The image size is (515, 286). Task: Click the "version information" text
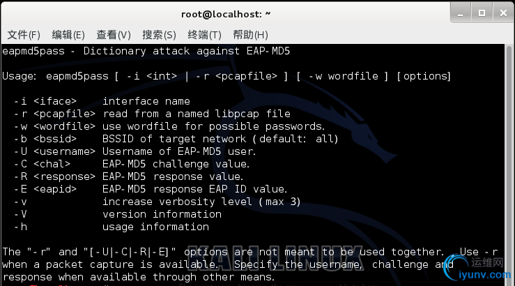[162, 214]
